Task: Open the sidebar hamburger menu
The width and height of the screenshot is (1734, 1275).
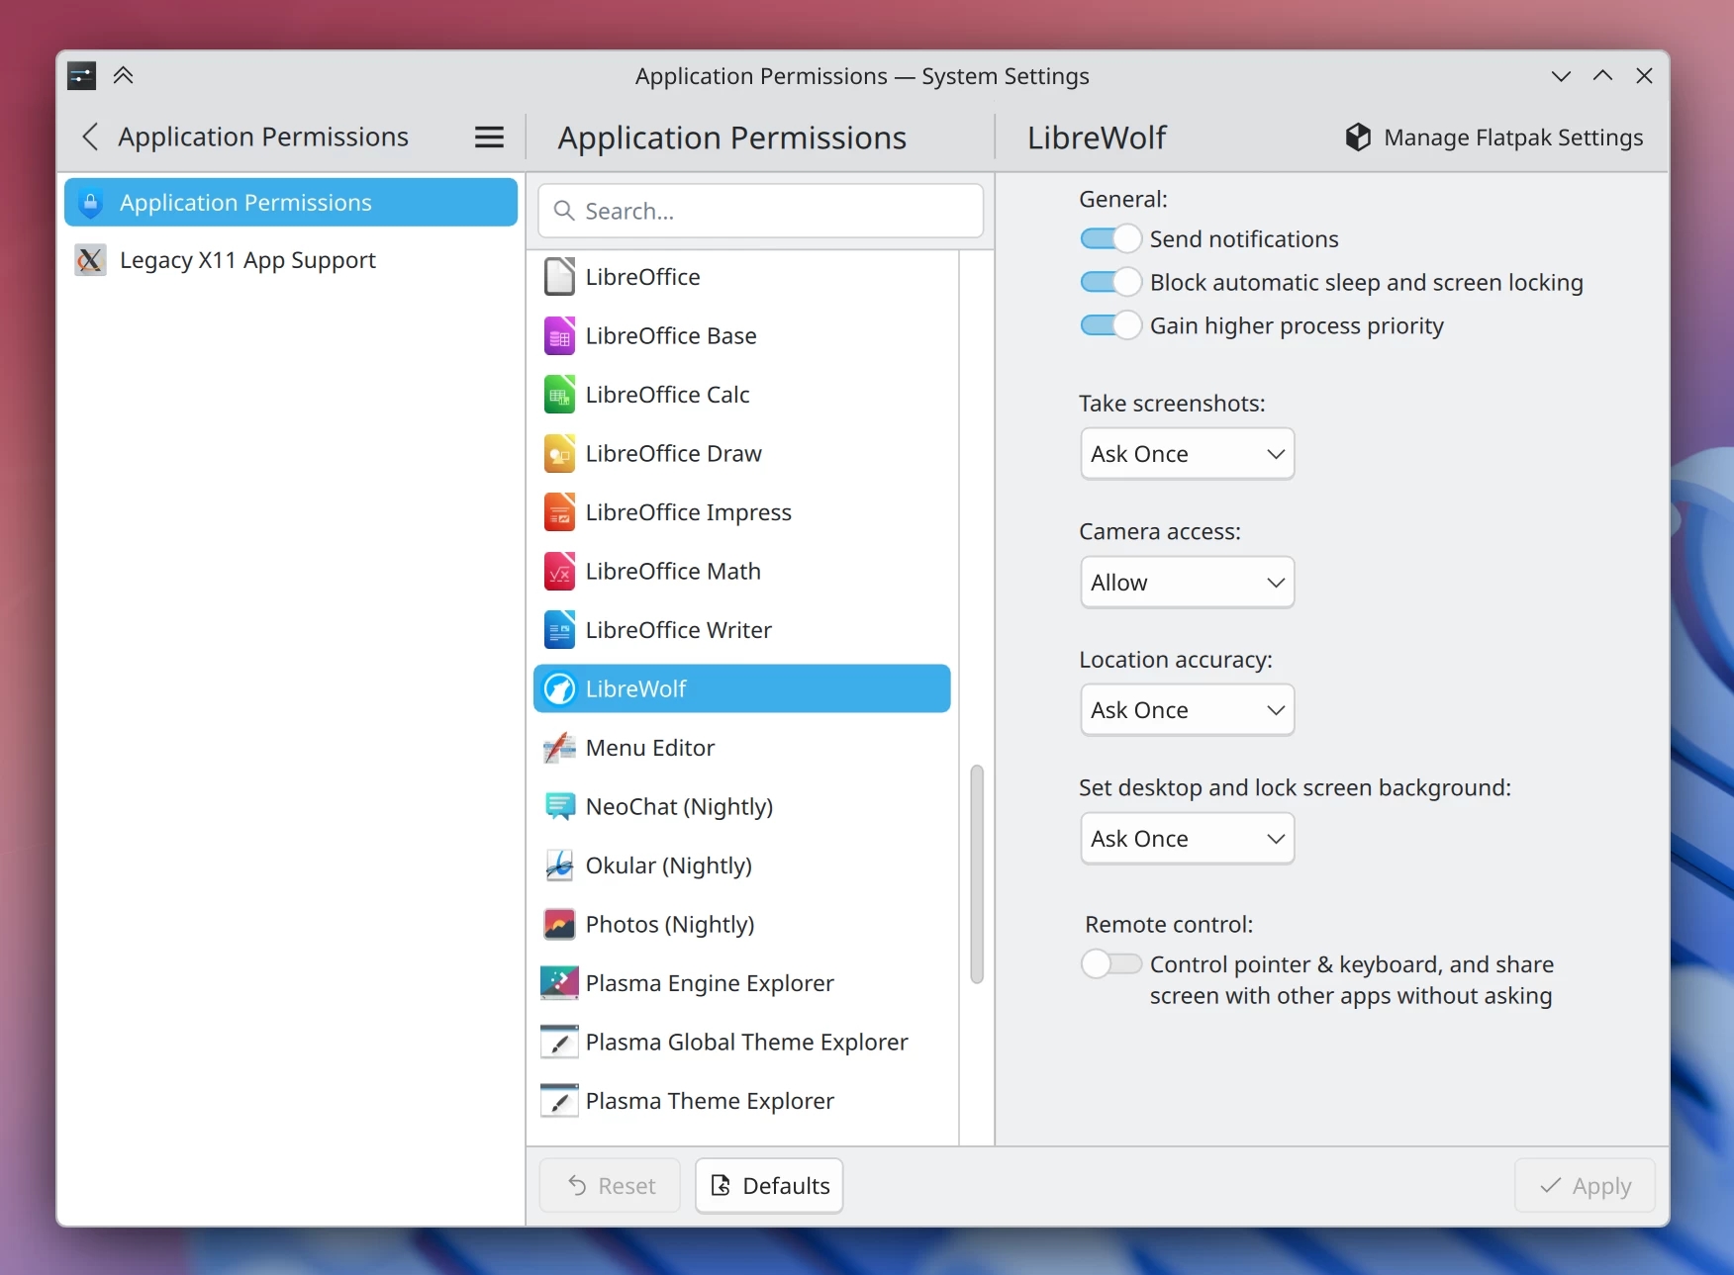Action: [x=488, y=137]
